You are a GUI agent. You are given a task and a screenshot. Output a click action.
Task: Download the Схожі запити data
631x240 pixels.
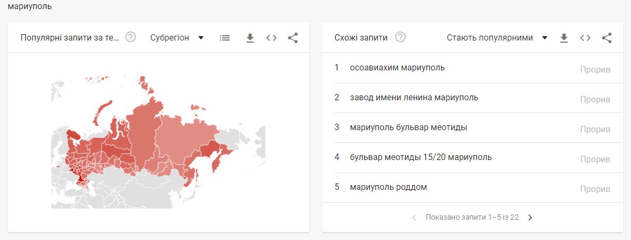564,38
